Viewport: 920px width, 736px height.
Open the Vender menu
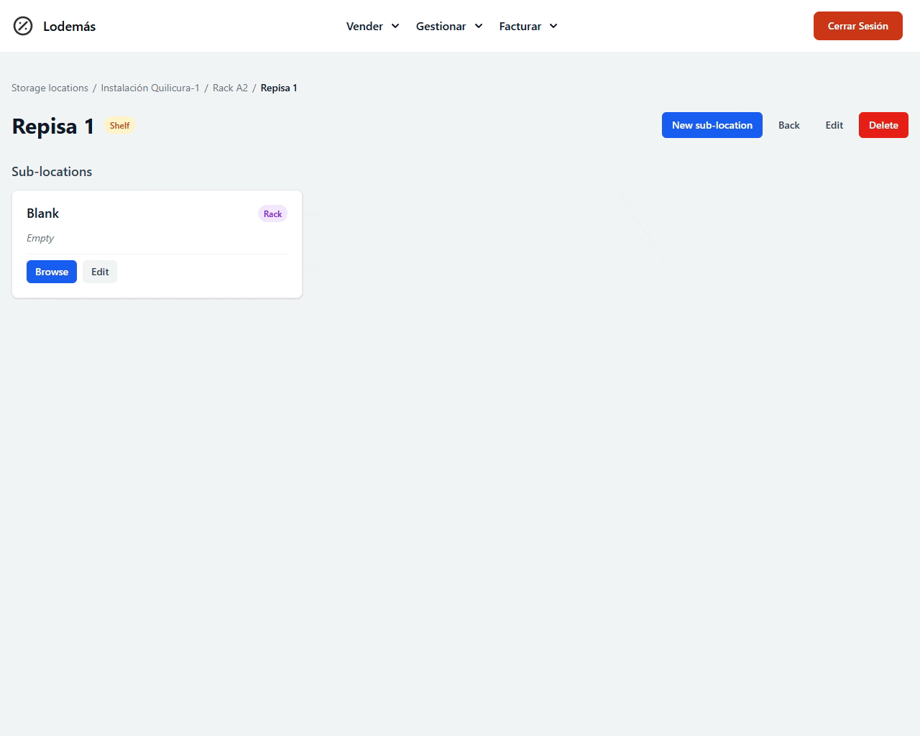[x=364, y=27]
